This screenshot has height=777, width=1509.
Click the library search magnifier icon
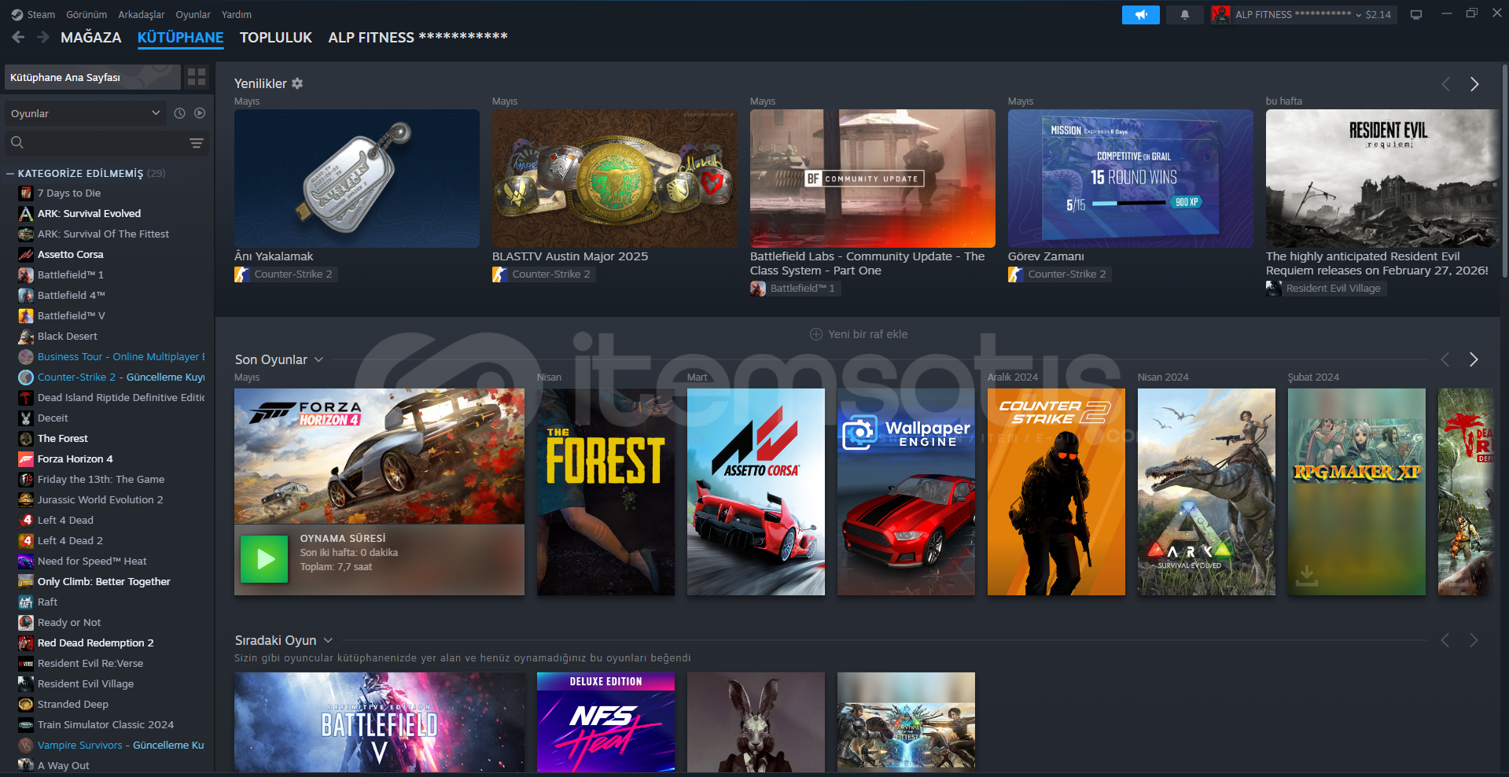tap(17, 142)
